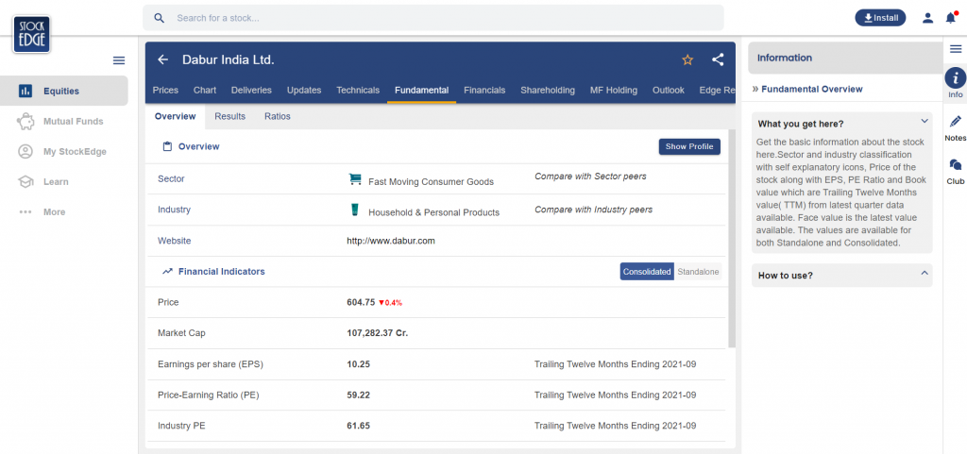Viewport: 967px width, 454px height.
Task: Switch to the Deliveries tab
Action: click(x=251, y=90)
